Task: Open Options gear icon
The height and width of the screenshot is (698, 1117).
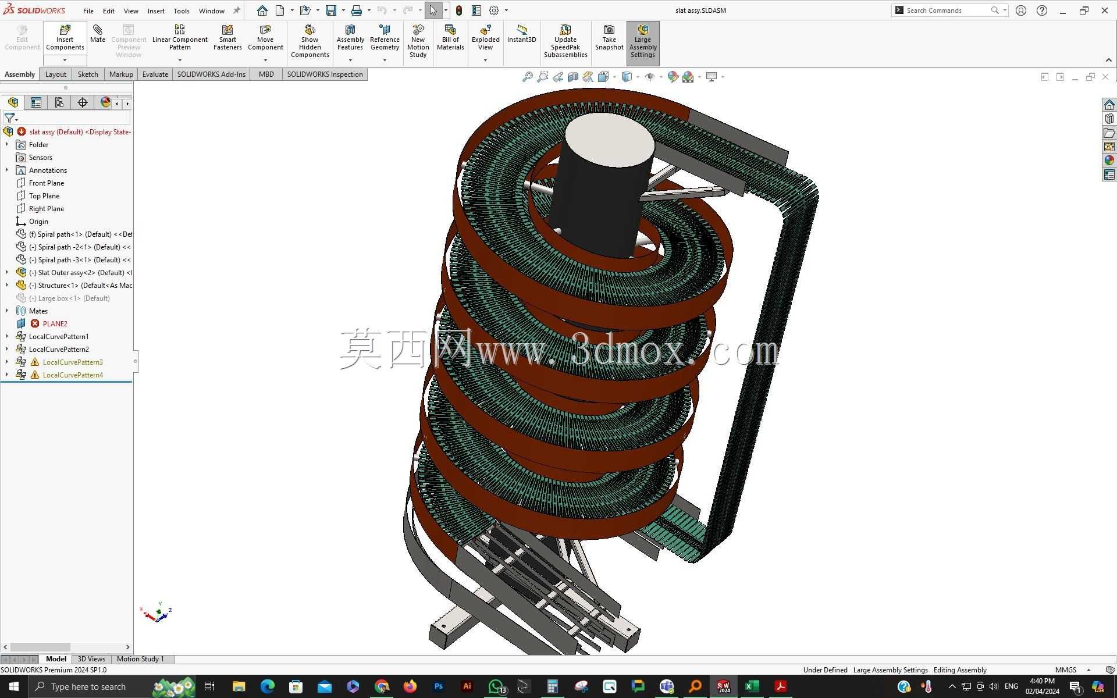Action: point(494,10)
